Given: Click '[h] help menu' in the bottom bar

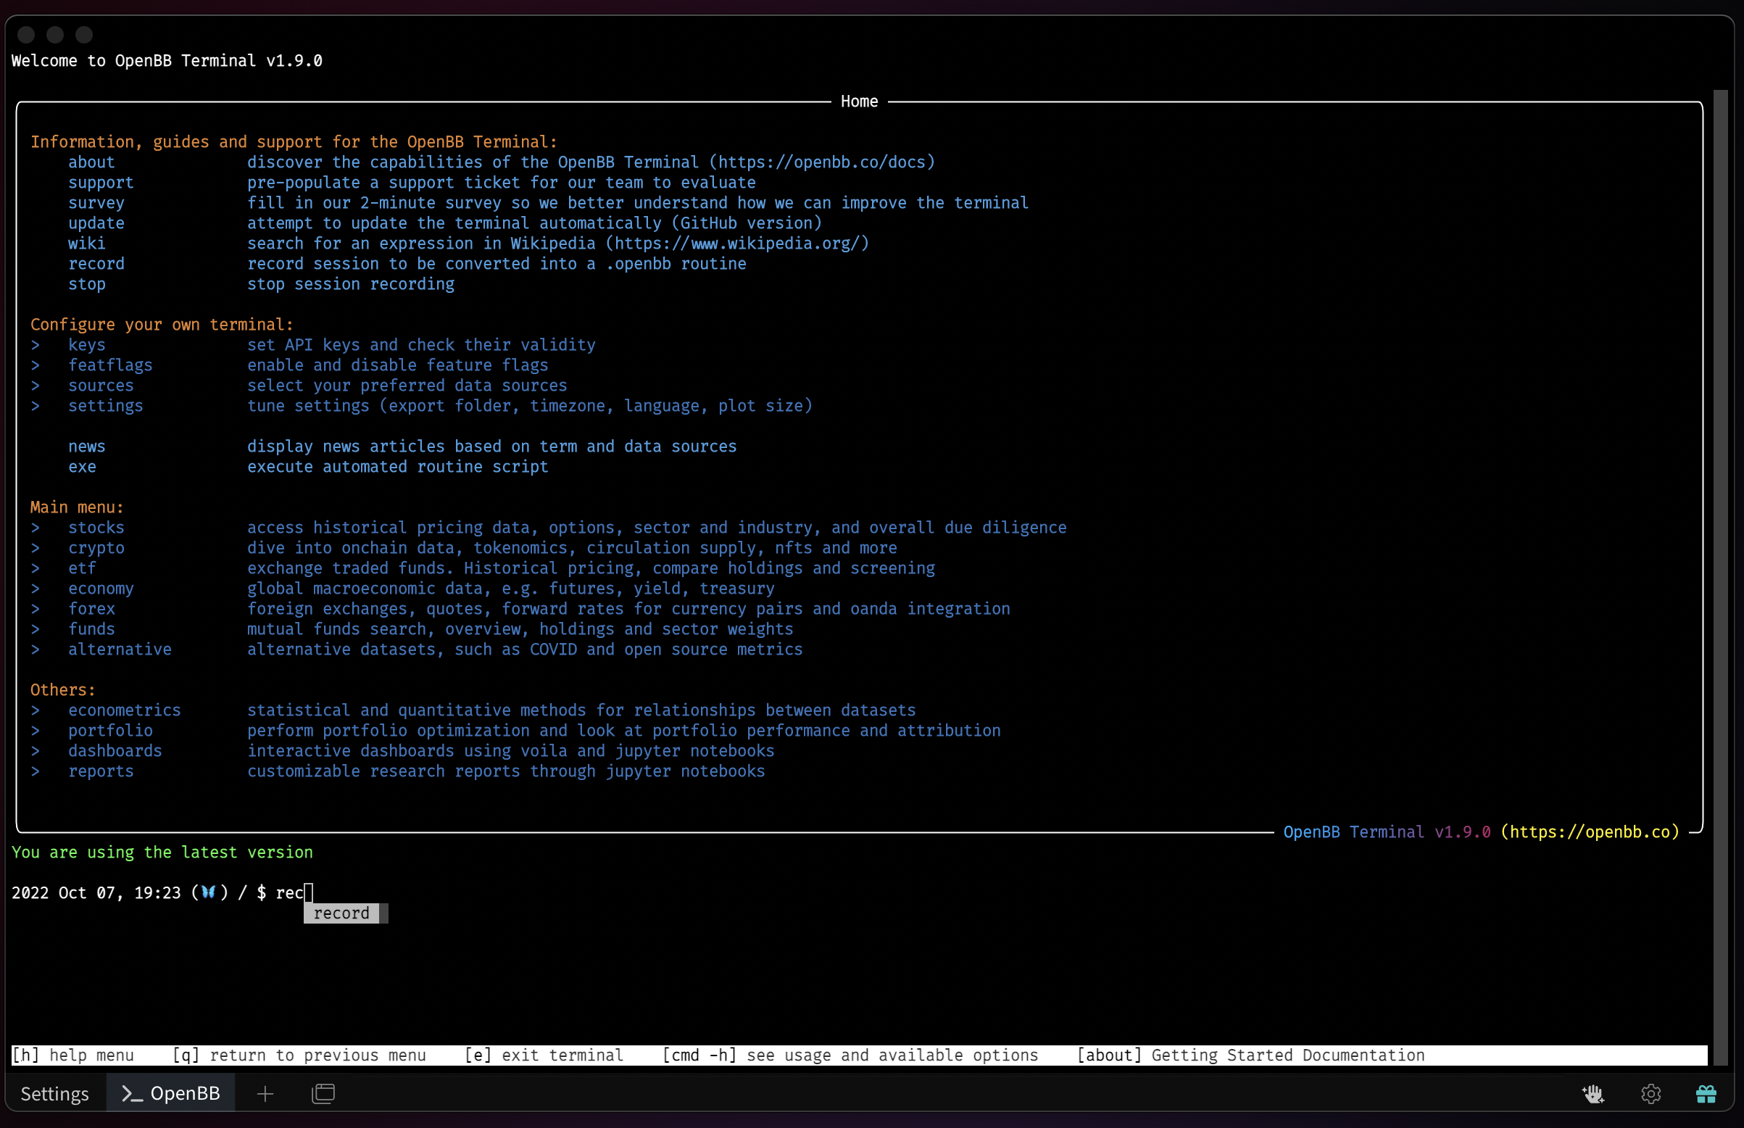Looking at the screenshot, I should click(x=73, y=1056).
